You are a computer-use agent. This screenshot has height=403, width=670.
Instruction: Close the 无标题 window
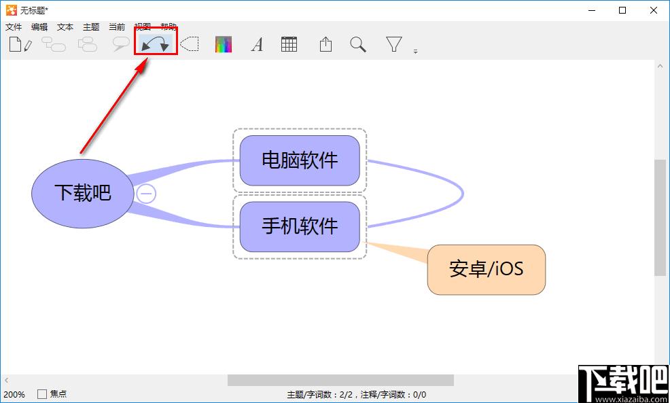654,10
